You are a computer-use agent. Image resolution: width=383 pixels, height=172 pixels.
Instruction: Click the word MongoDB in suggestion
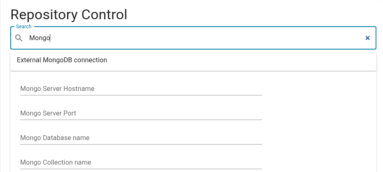coord(57,60)
